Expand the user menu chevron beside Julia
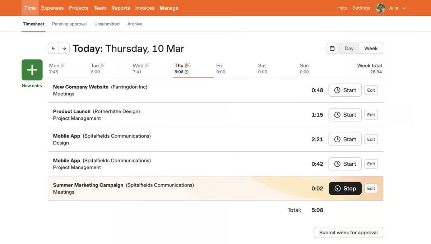The height and width of the screenshot is (244, 431). click(x=404, y=8)
